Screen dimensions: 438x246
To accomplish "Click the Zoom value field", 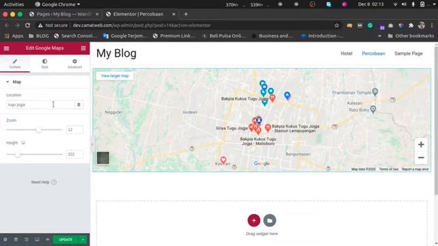I will [75, 130].
